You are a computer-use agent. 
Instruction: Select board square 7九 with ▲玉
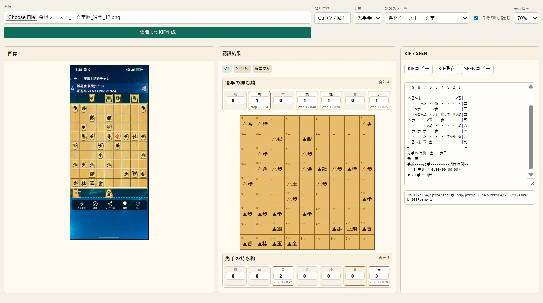pyautogui.click(x=277, y=242)
